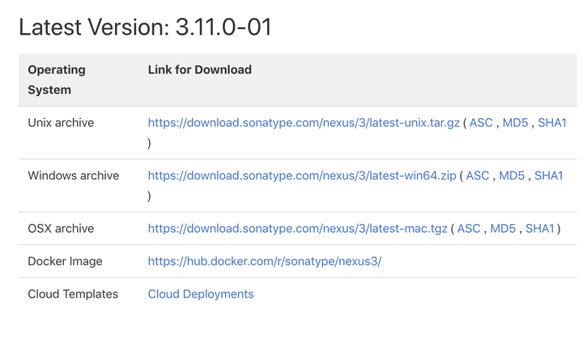Click the Cloud Templates row label
The width and height of the screenshot is (583, 342).
coord(73,294)
